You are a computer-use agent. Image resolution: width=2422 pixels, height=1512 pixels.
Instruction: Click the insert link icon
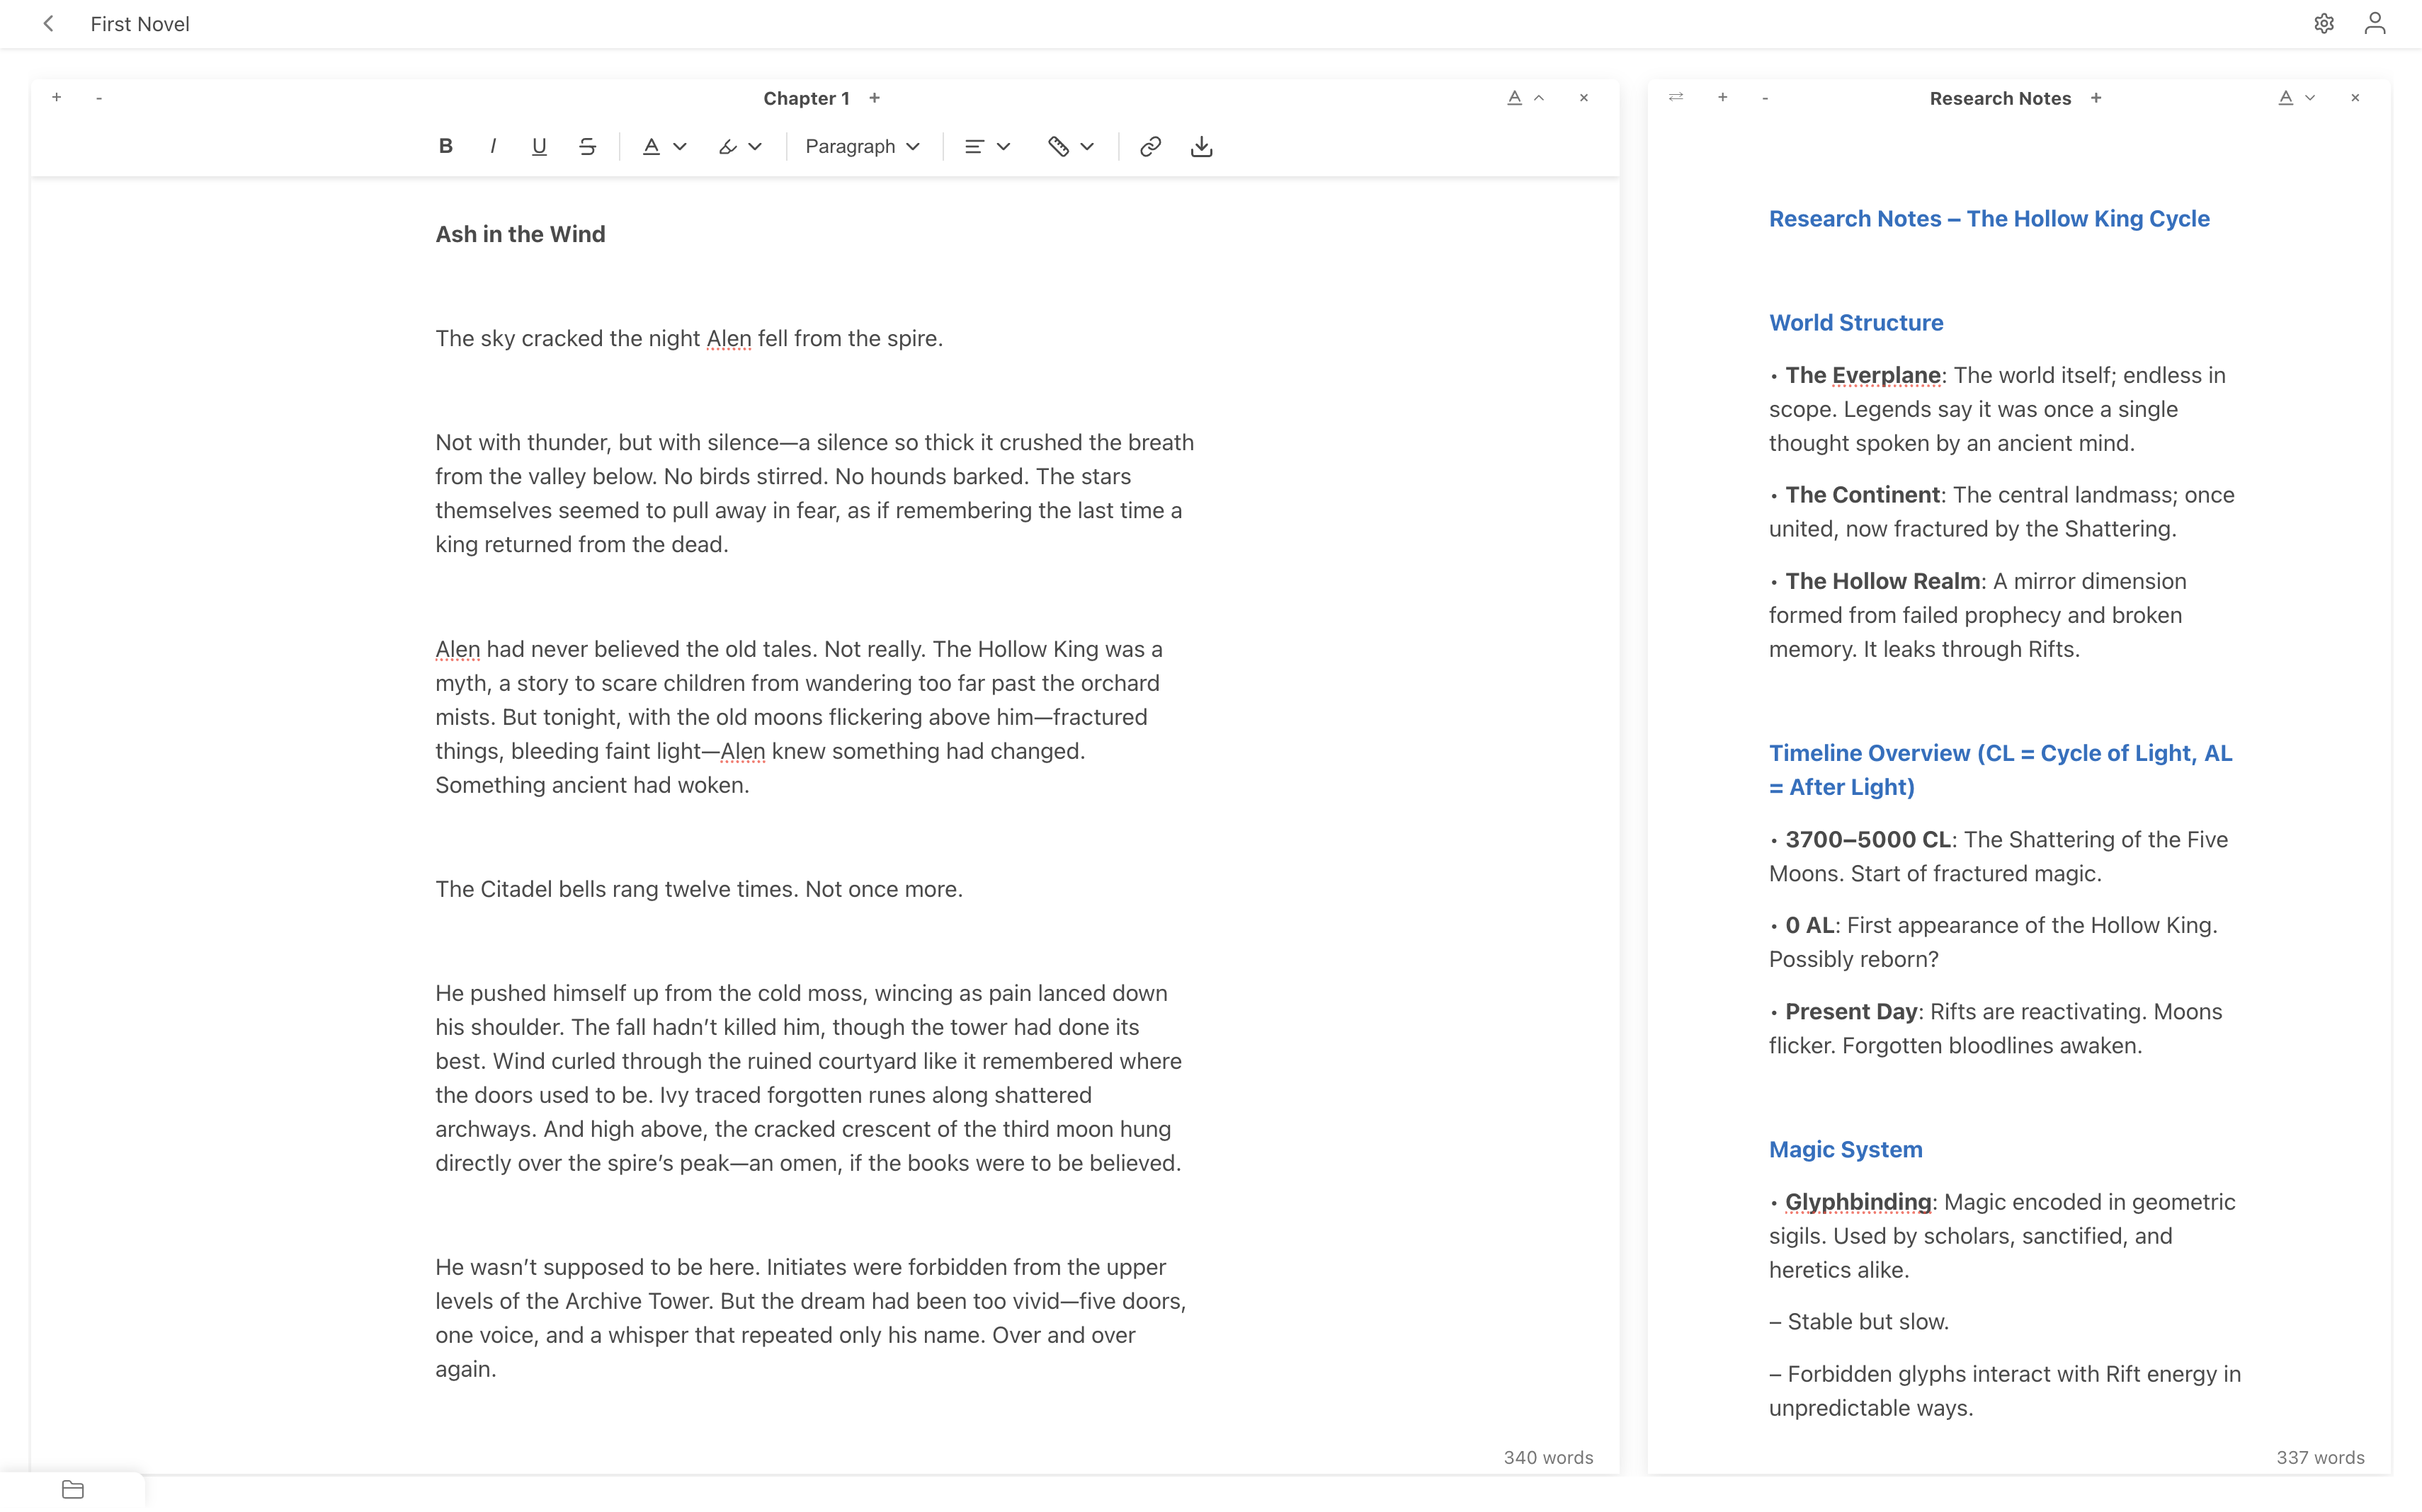tap(1151, 146)
